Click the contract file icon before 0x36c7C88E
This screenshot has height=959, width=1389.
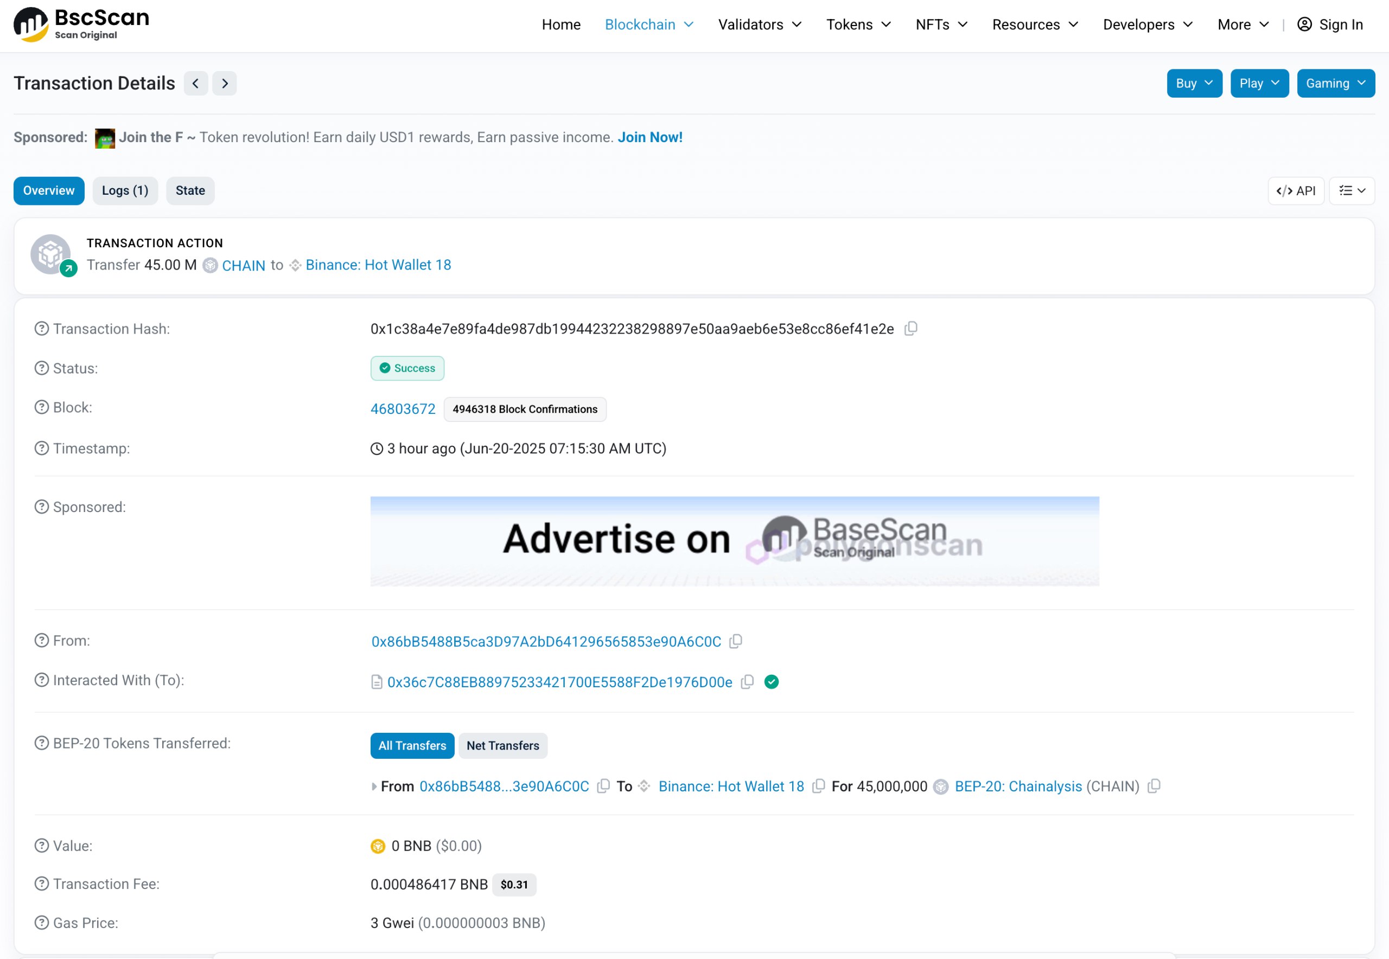click(x=377, y=682)
